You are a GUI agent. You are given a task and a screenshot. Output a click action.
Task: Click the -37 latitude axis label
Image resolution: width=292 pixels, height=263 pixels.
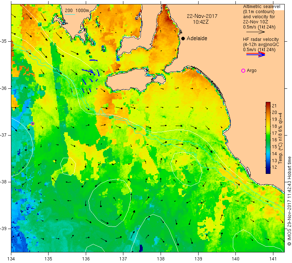4,135
